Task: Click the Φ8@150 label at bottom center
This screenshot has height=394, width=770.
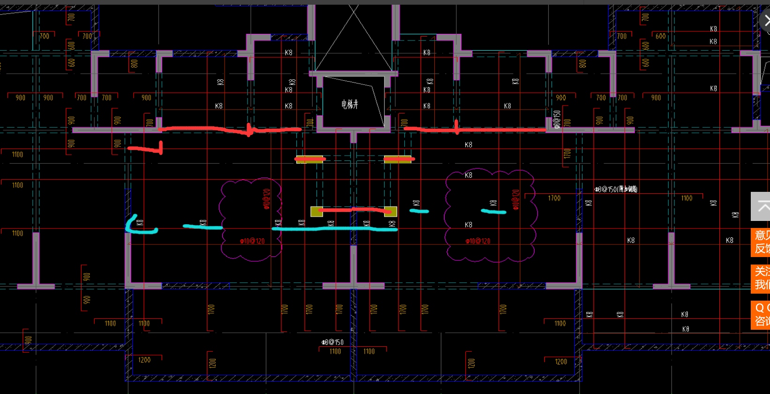Action: [332, 342]
